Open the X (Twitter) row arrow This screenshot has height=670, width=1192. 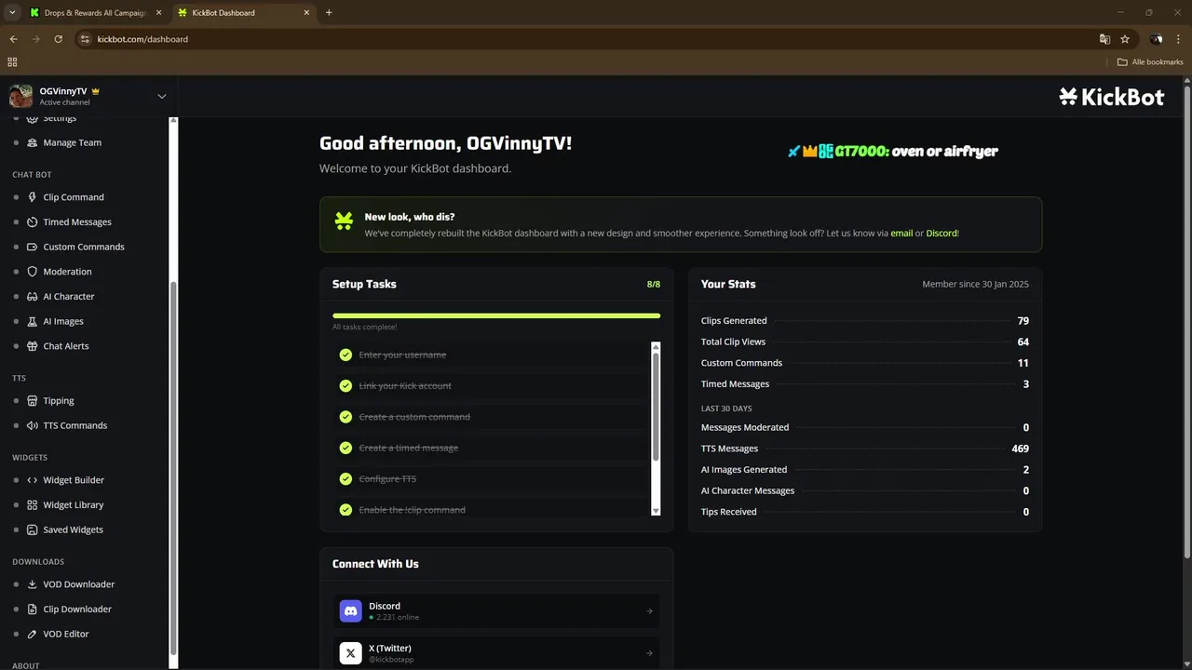point(649,653)
